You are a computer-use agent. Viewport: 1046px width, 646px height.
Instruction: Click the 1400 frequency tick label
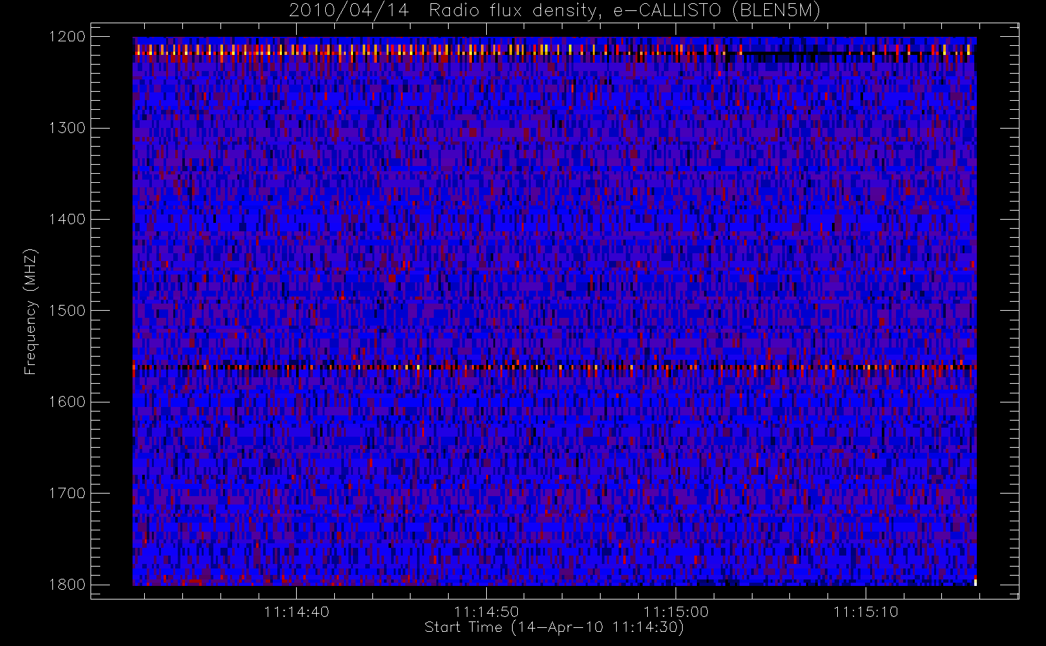point(67,220)
